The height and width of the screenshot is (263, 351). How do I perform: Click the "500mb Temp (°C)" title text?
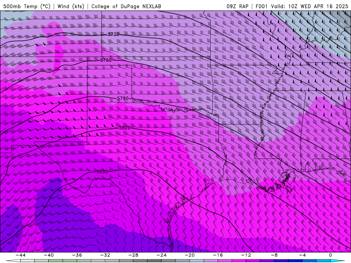[27, 7]
